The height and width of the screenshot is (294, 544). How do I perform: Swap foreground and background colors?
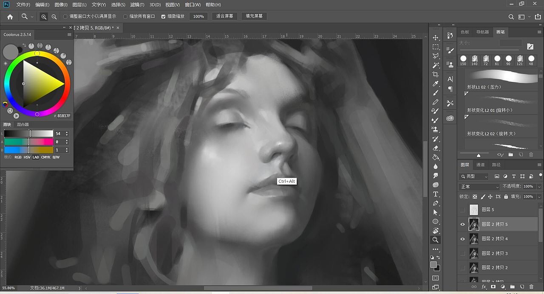click(x=439, y=258)
